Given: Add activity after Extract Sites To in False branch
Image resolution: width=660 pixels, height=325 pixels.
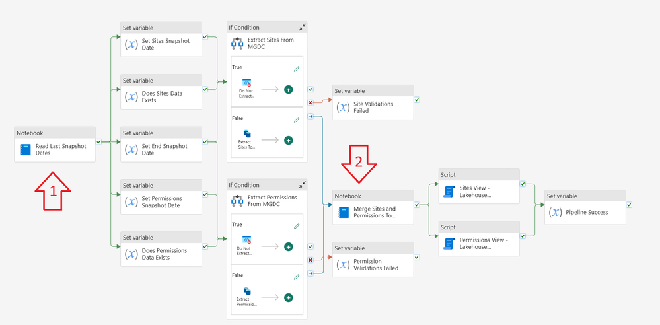Looking at the screenshot, I should pos(288,140).
